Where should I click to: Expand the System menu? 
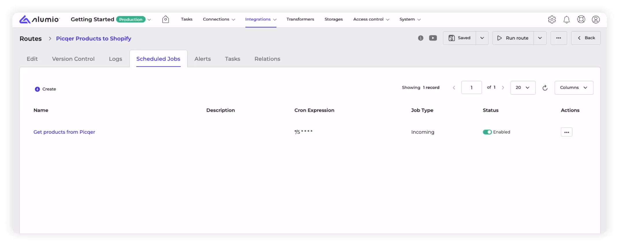tap(410, 19)
